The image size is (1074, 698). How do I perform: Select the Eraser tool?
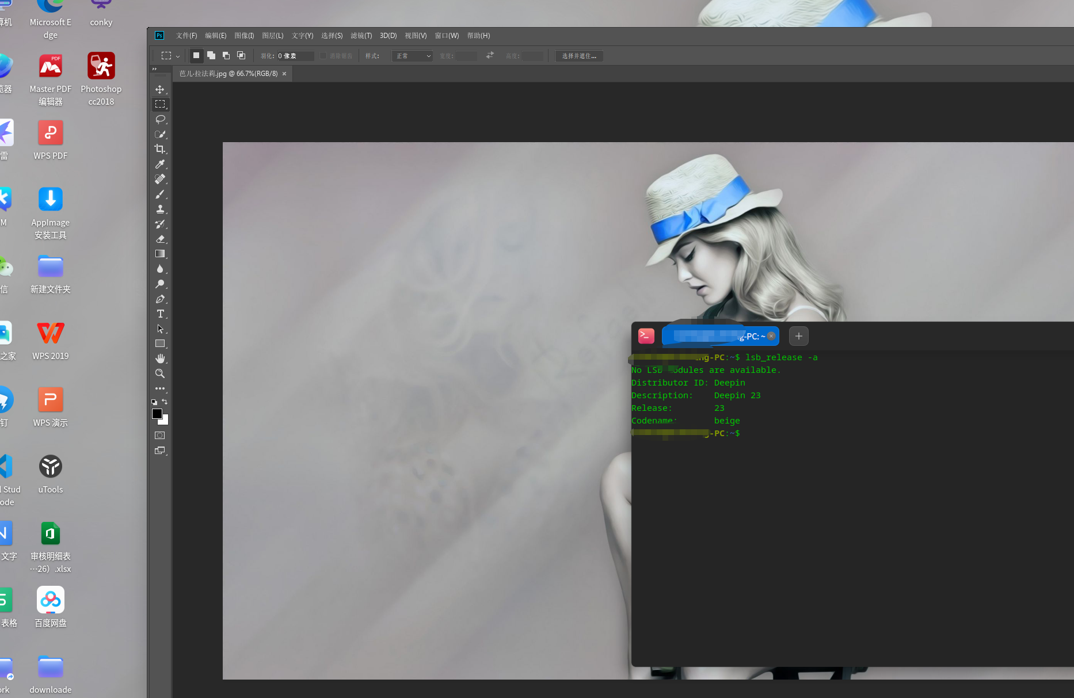(160, 239)
